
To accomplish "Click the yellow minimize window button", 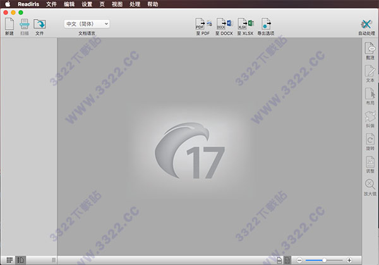I will (x=13, y=13).
